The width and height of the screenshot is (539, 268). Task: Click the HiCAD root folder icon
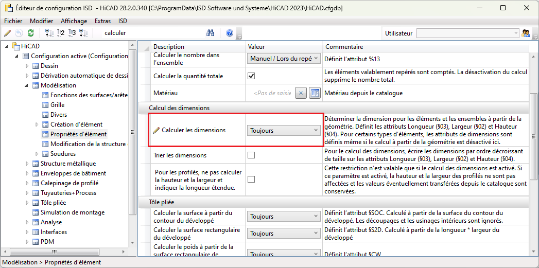16,46
